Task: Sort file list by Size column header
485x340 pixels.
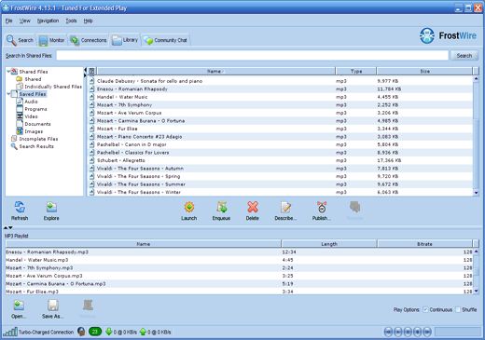Action: [424, 72]
